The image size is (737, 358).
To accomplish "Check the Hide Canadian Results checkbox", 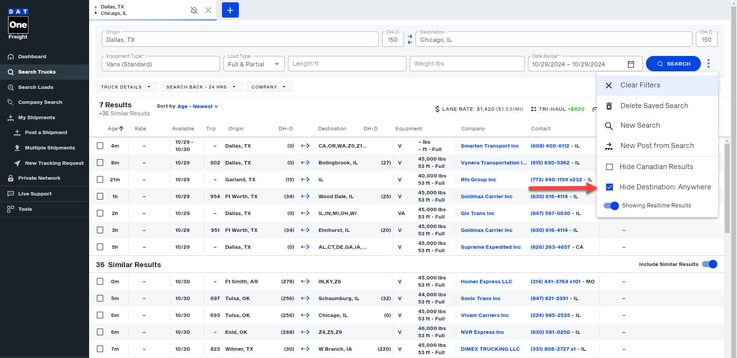I will [609, 167].
